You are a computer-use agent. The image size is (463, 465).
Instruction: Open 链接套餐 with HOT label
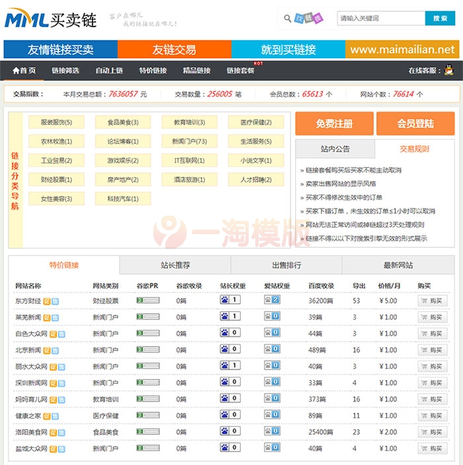(241, 71)
